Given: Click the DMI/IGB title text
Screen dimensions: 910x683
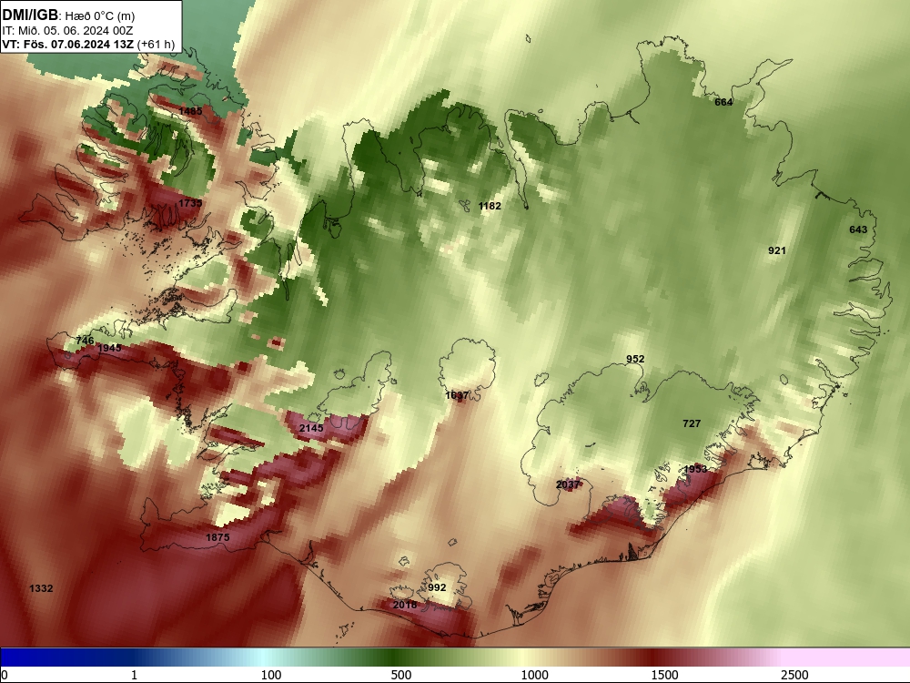Looking at the screenshot, I should 30,15.
